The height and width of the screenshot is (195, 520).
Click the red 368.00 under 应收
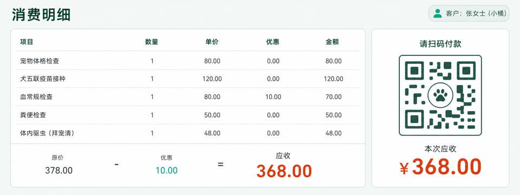point(284,171)
